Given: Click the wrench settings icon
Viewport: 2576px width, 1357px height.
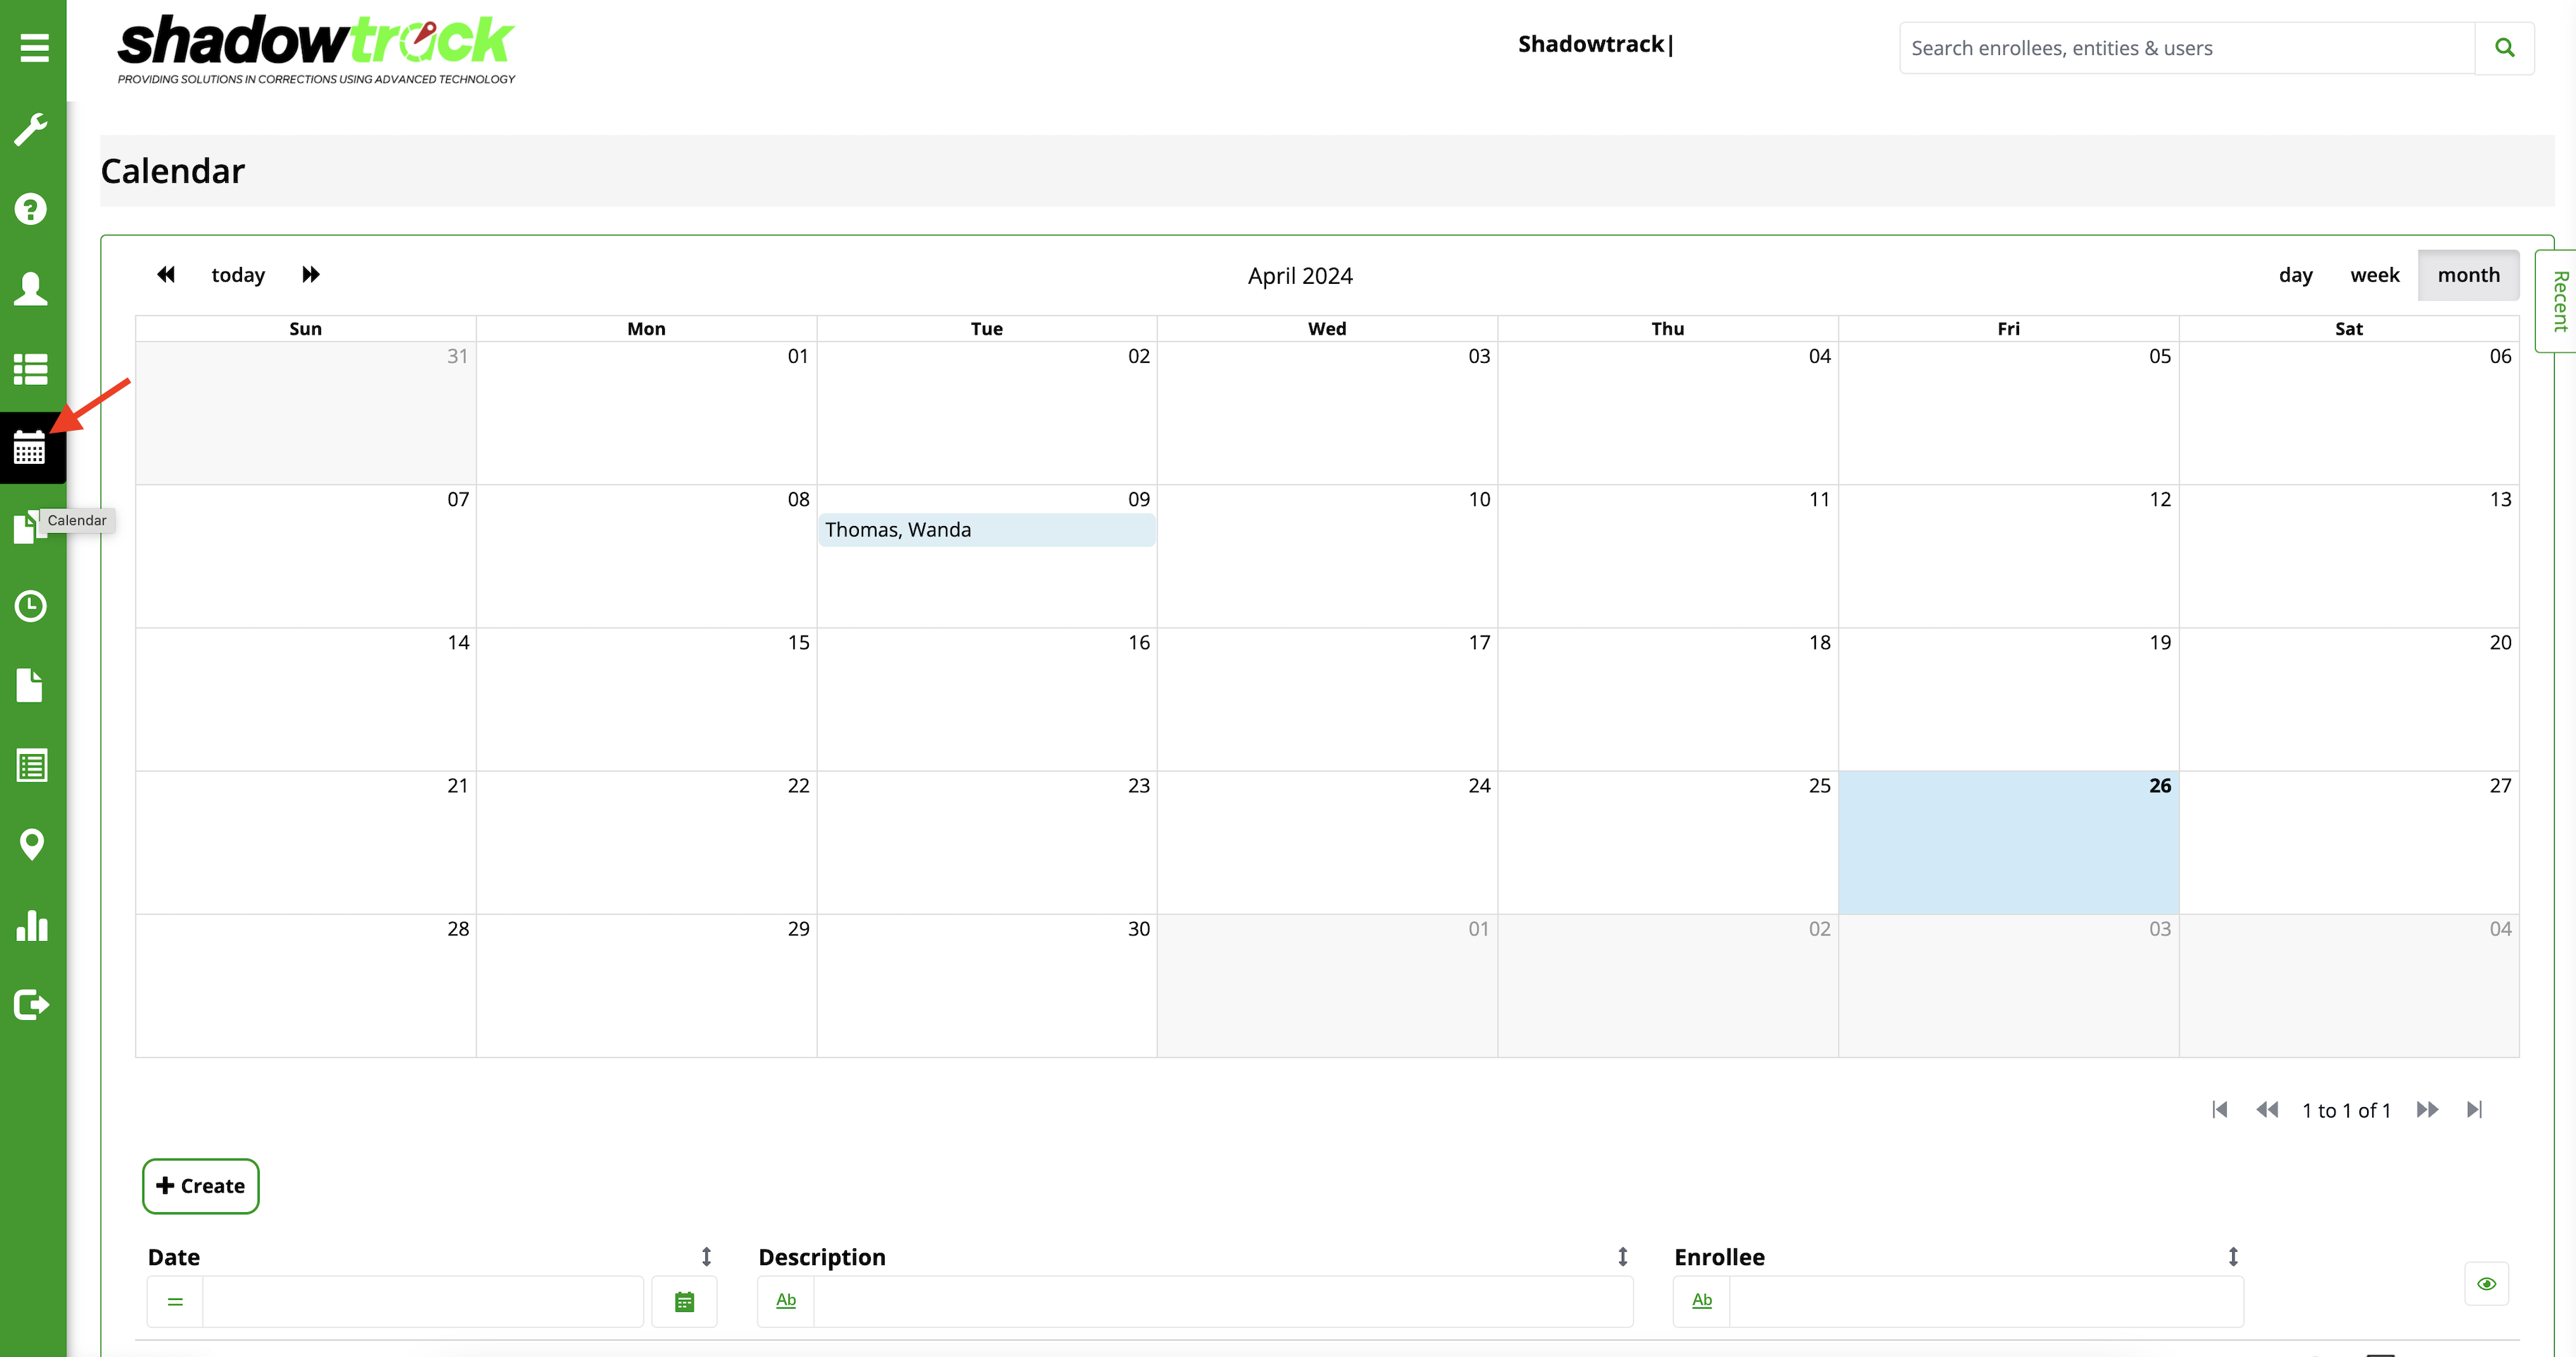Looking at the screenshot, I should coord(31,129).
